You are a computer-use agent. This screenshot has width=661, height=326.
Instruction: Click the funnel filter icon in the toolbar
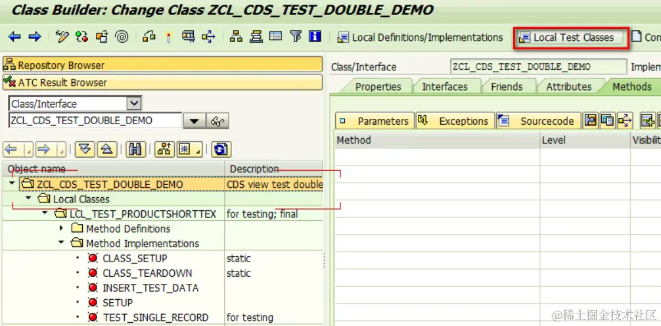click(x=296, y=37)
